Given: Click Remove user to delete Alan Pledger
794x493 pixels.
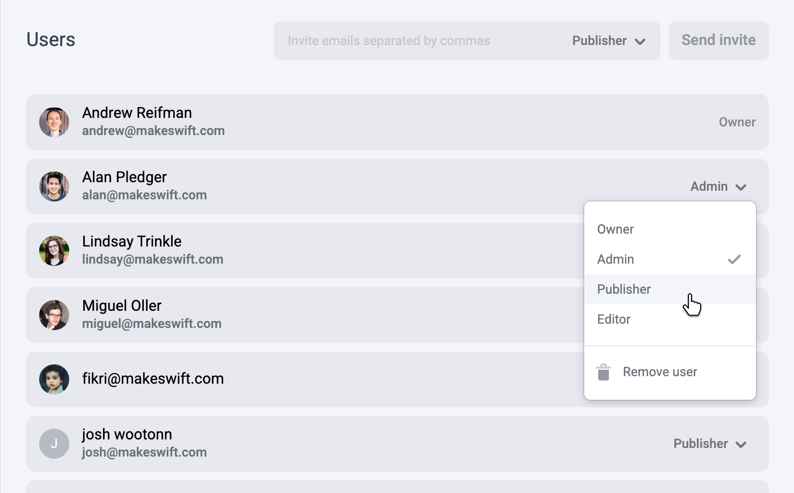Looking at the screenshot, I should pos(659,371).
